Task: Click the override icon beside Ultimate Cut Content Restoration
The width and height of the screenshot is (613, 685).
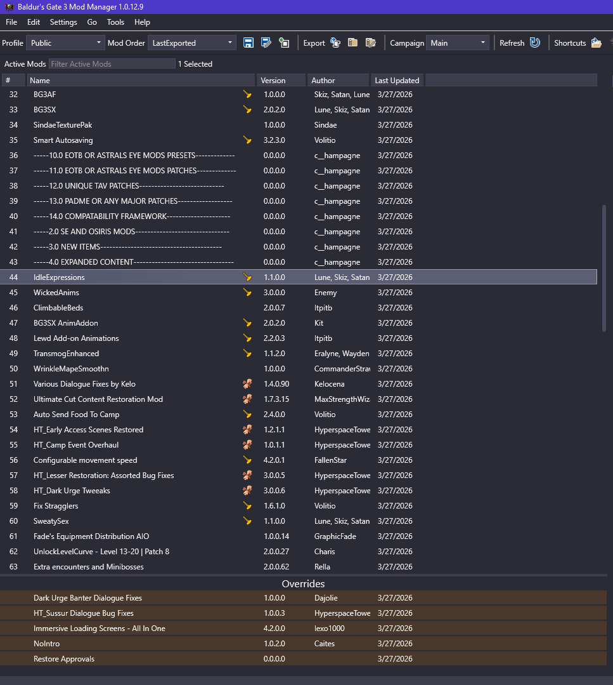Action: pyautogui.click(x=247, y=399)
